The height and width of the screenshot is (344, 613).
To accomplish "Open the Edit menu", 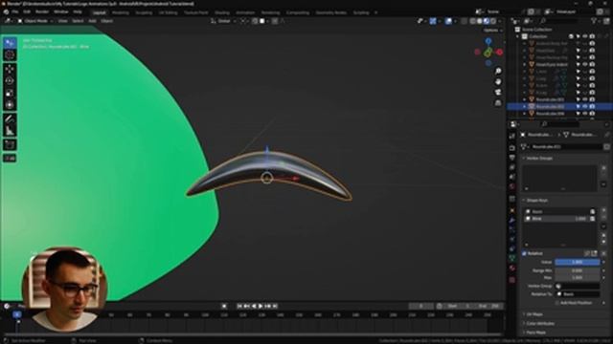I will (27, 12).
